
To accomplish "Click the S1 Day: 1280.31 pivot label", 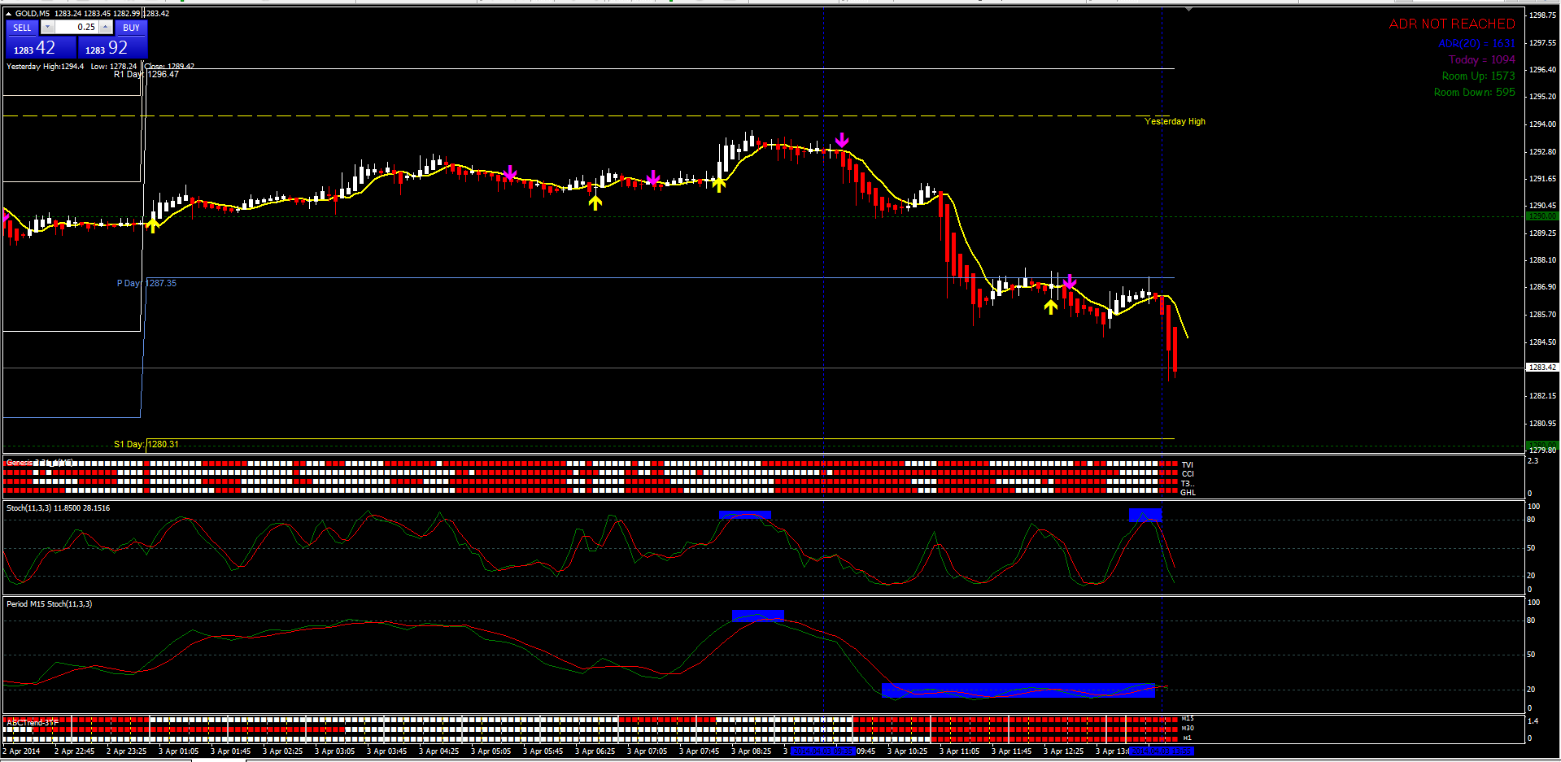I will (x=146, y=445).
